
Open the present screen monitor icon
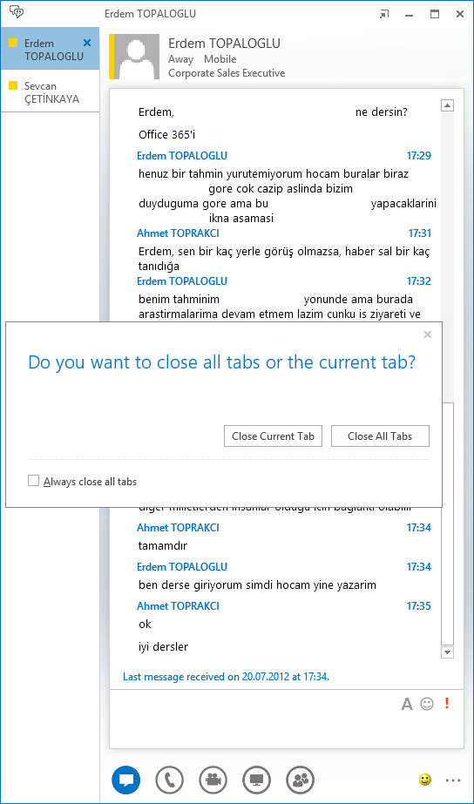click(x=256, y=780)
